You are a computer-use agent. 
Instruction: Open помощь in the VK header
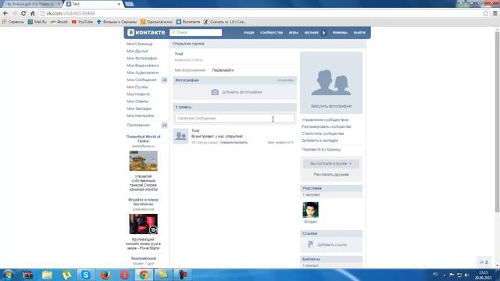[340, 33]
